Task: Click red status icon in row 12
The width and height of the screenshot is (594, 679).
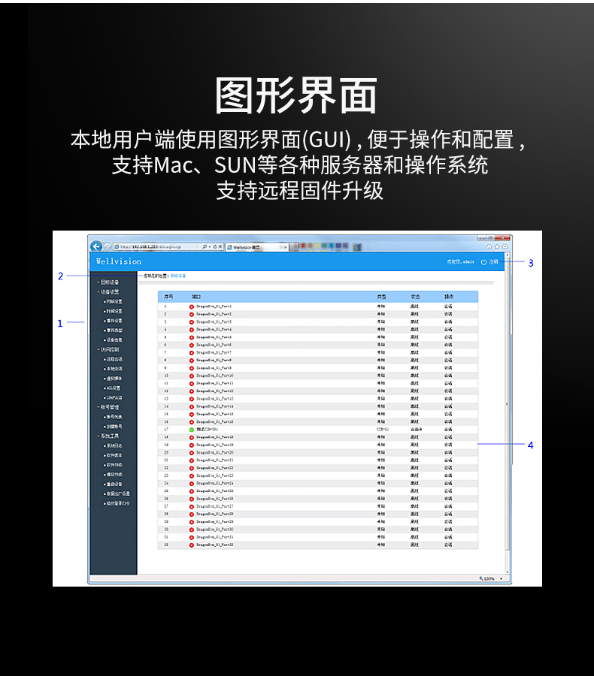Action: pyautogui.click(x=192, y=391)
